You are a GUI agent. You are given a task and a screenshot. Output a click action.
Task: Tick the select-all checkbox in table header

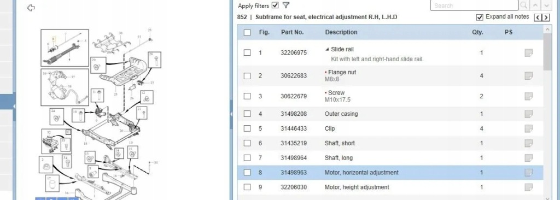coord(247,32)
